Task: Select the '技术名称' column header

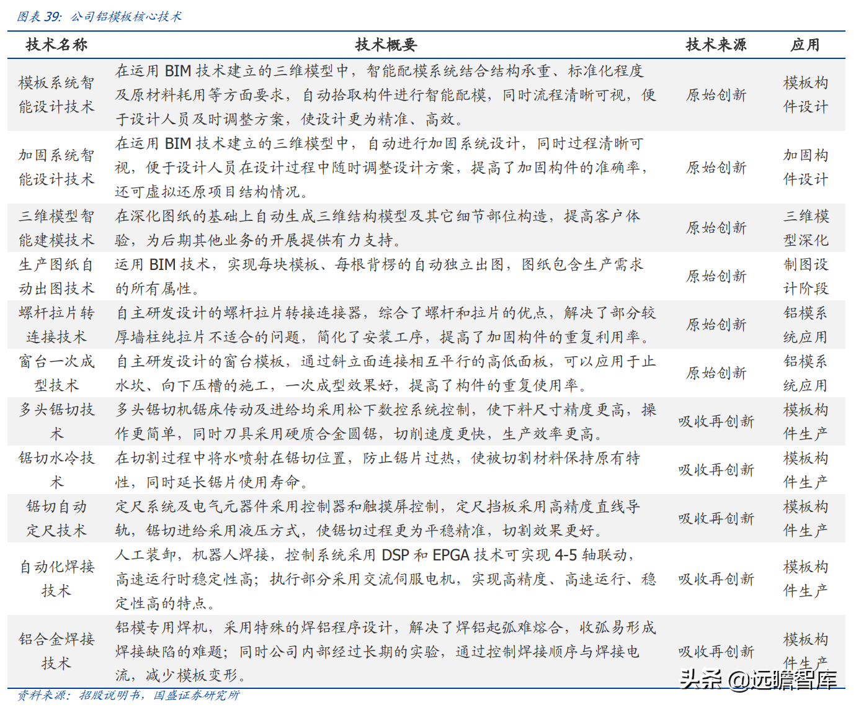Action: (56, 45)
